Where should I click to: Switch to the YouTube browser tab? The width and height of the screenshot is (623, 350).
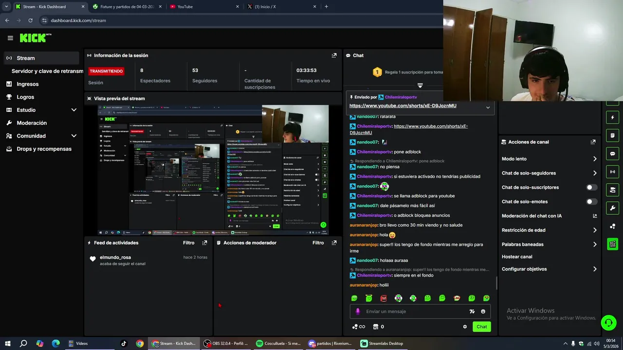pyautogui.click(x=204, y=7)
